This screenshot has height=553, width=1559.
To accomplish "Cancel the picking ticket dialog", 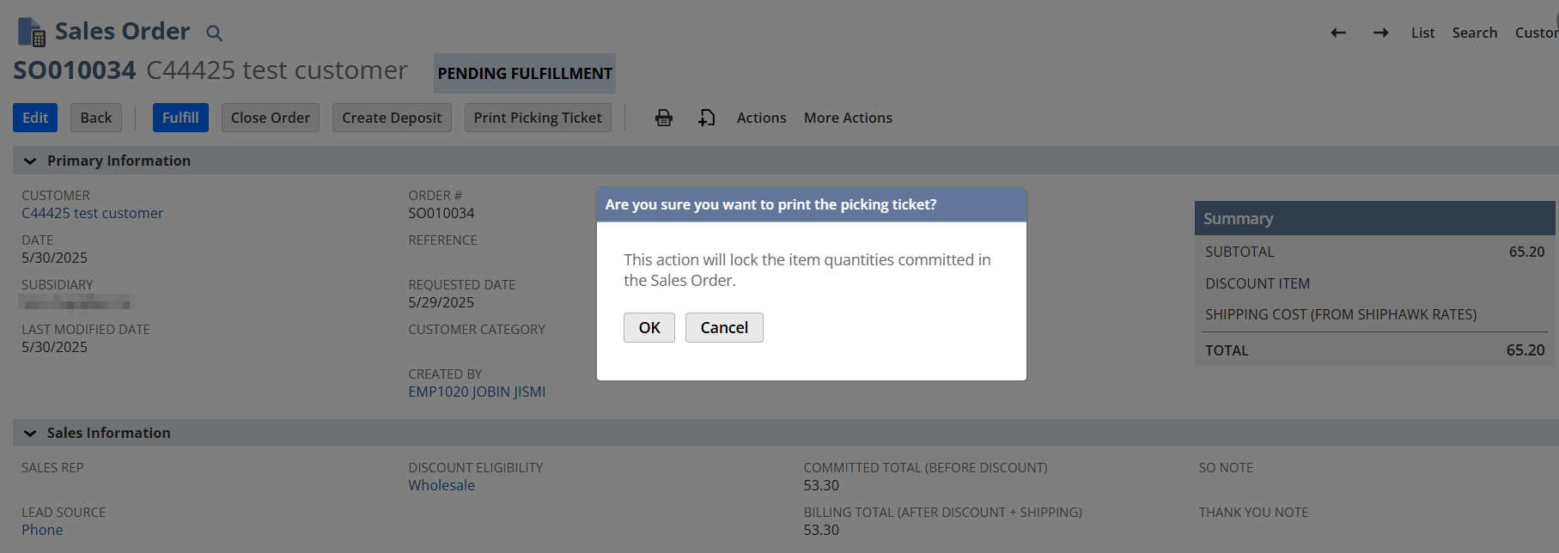I will tap(724, 327).
